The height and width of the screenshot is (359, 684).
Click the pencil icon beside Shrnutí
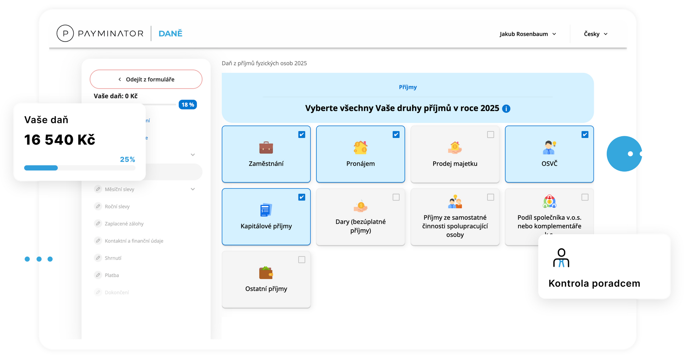[98, 258]
